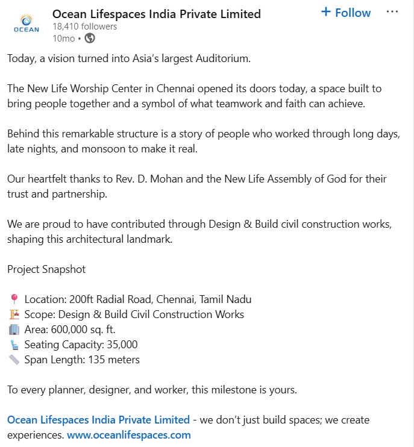Click the Seating Capacity: 35,000 line
Image resolution: width=414 pixels, height=447 pixels.
[x=81, y=345]
